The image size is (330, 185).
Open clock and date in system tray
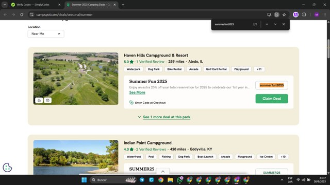coord(320,180)
